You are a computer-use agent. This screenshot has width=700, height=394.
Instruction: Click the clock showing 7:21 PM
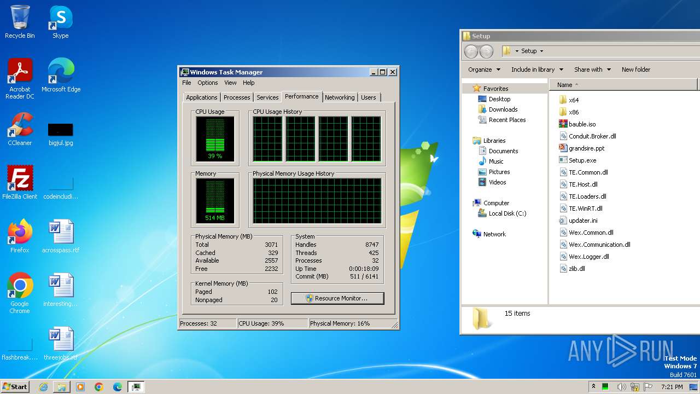(x=672, y=387)
